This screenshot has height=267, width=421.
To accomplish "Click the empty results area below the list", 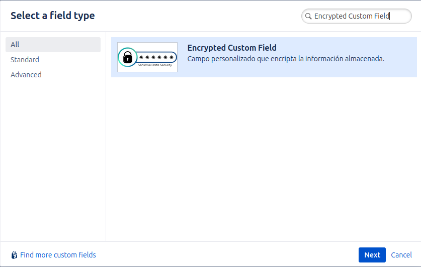I will 264,161.
